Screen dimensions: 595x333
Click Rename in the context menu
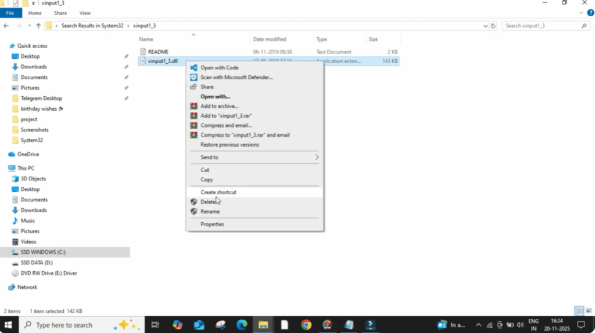[x=210, y=212]
